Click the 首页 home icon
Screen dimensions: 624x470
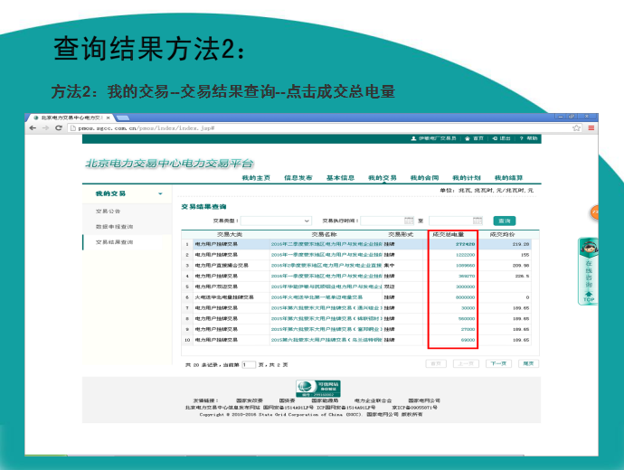coord(467,138)
